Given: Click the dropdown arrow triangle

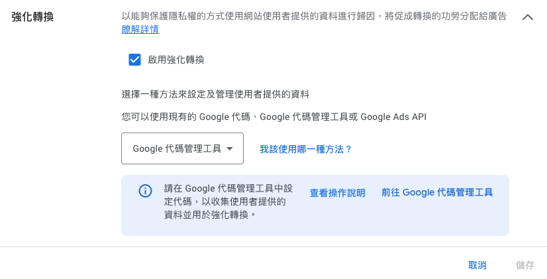Looking at the screenshot, I should point(230,149).
